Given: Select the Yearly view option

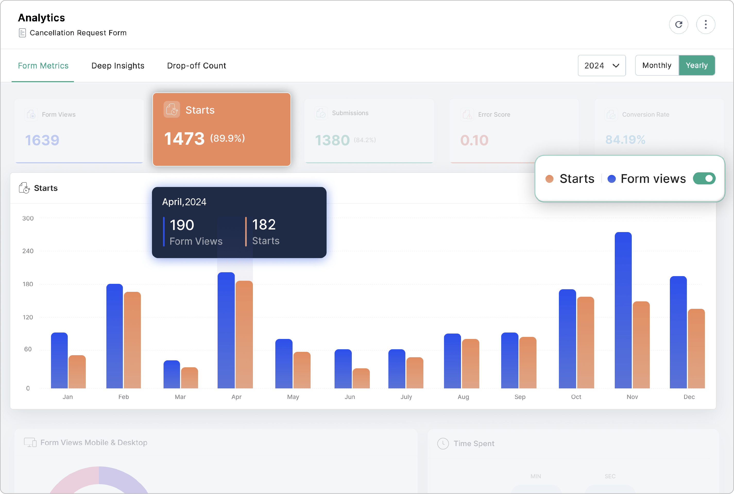Looking at the screenshot, I should click(696, 65).
